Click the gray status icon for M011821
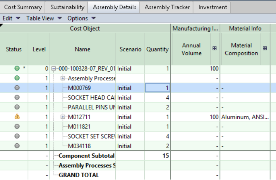 [17, 127]
